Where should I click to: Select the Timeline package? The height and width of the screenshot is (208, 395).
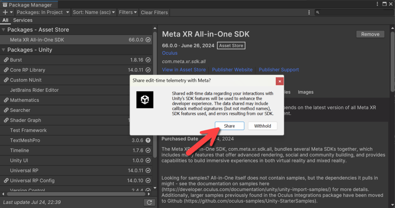click(76, 150)
